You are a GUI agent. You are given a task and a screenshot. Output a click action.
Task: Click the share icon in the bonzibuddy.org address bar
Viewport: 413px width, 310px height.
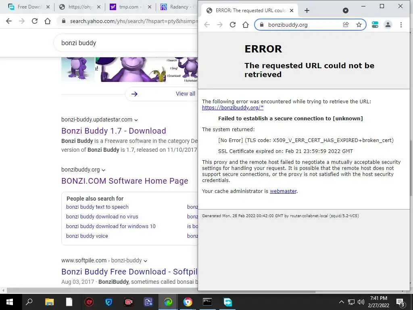coord(346,25)
